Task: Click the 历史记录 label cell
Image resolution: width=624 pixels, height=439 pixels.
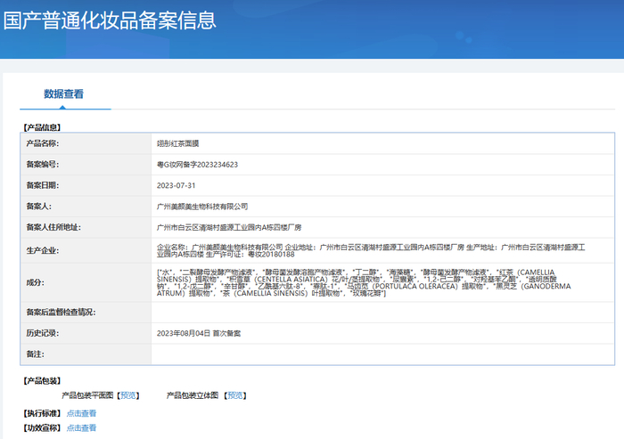Action: (86, 333)
